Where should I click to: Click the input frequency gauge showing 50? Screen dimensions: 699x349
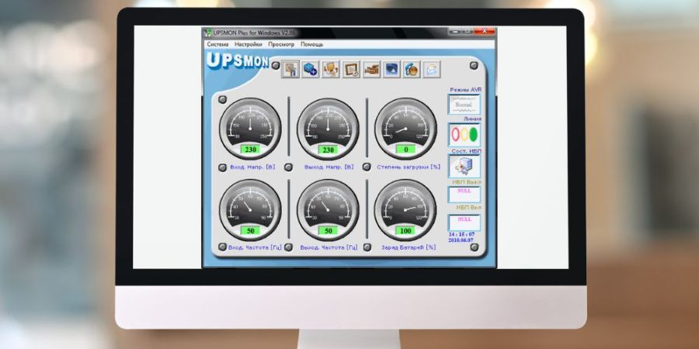(250, 209)
